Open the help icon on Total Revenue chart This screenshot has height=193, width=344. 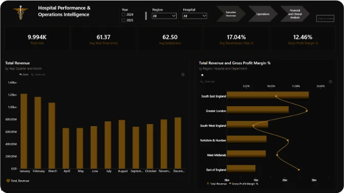coord(183,75)
